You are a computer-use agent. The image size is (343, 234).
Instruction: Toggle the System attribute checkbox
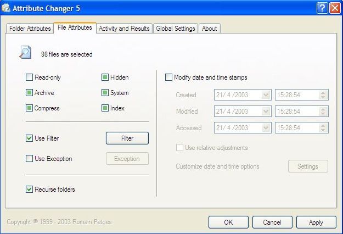(x=105, y=93)
